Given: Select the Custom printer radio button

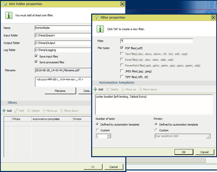Looking at the screenshot, I should [x=156, y=130].
